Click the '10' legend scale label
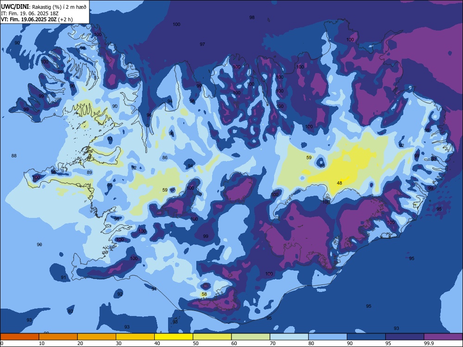 tap(42, 343)
